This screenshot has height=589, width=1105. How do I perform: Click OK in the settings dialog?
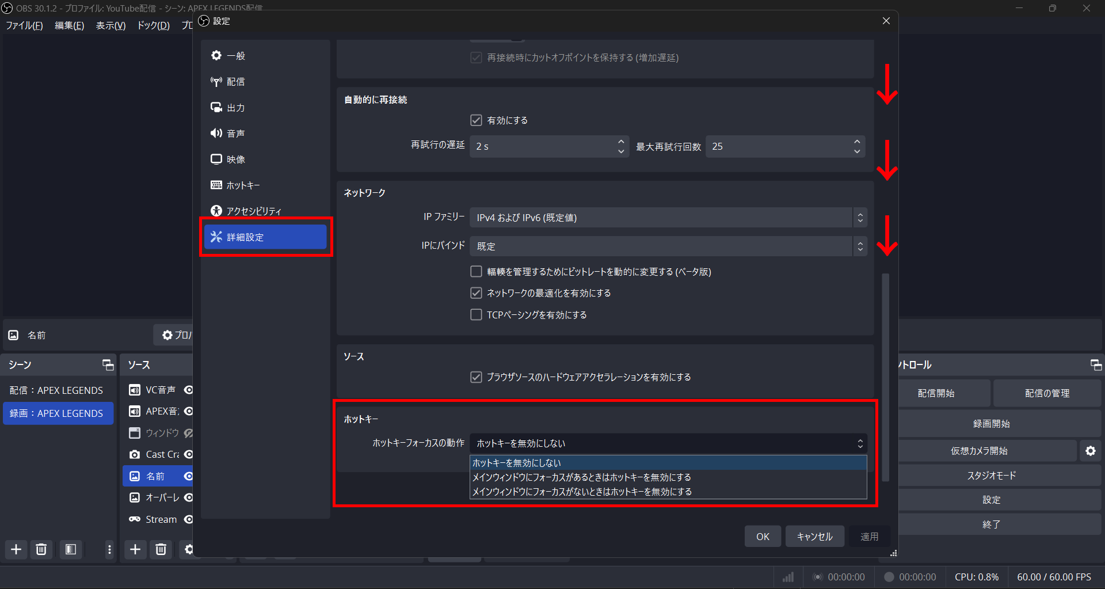763,537
